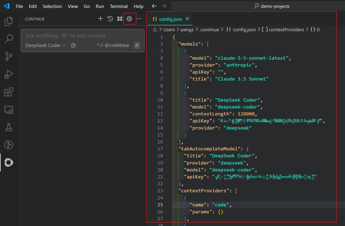The height and width of the screenshot is (226, 345).
Task: Open the Testing flask icon
Action: pos(9,127)
